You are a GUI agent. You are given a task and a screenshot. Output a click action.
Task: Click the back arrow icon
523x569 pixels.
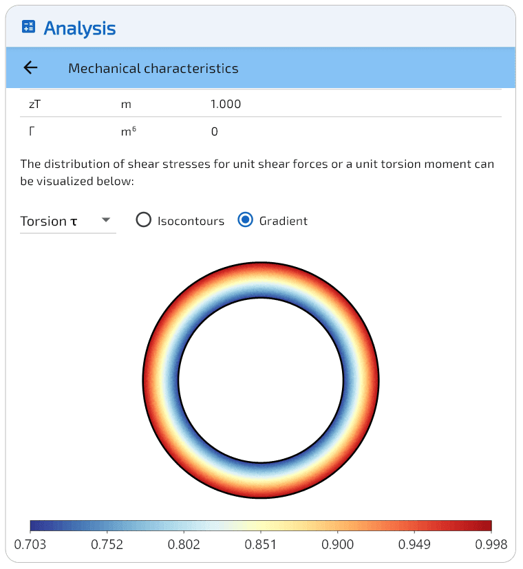30,67
